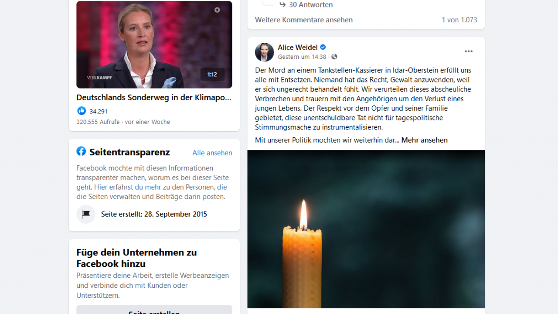Click the Seite erstellen button
This screenshot has width=558, height=314.
pos(154,310)
